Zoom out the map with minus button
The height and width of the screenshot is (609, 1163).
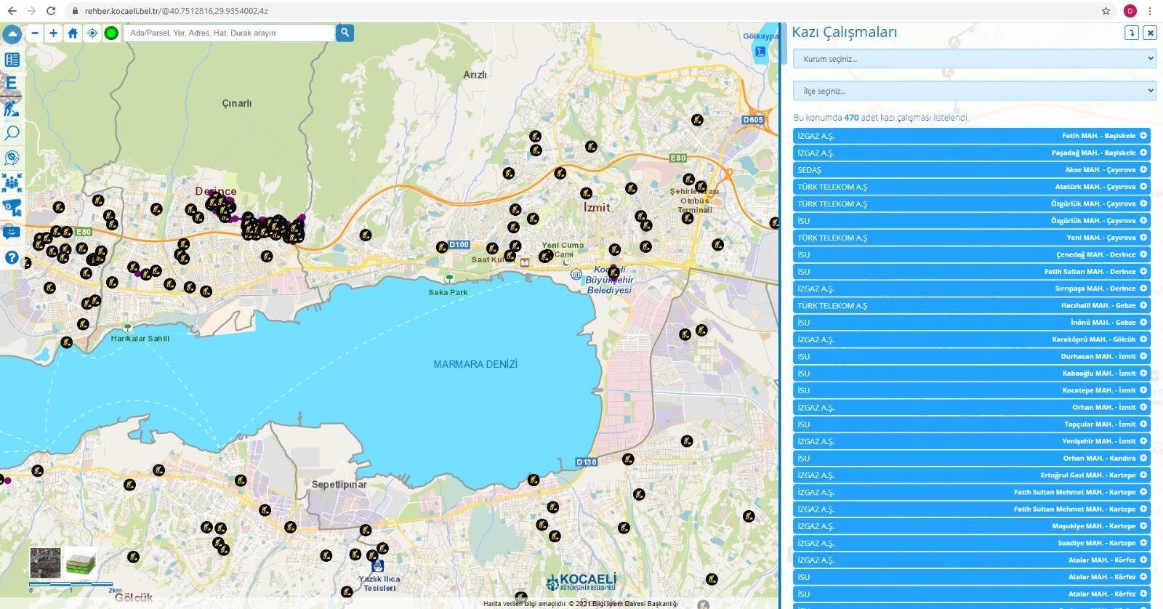coord(35,33)
